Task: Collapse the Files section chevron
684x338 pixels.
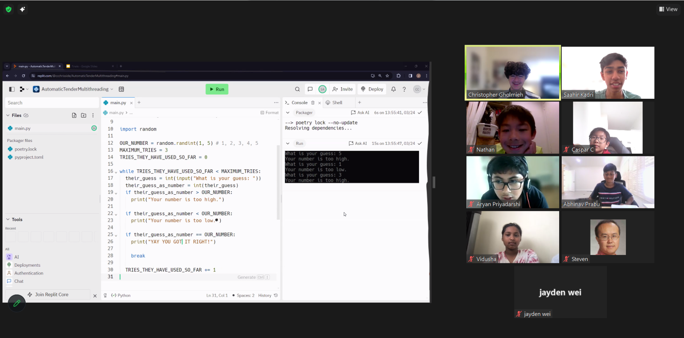Action: click(x=8, y=115)
